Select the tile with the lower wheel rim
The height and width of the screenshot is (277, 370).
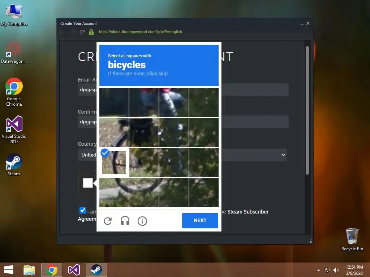[144, 193]
